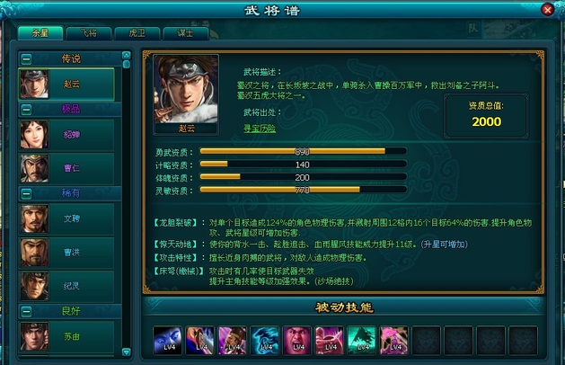The height and width of the screenshot is (365, 565).
Task: Click the 勇武资质 progress bar
Action: click(x=304, y=151)
